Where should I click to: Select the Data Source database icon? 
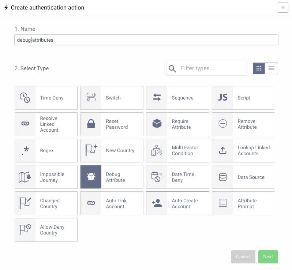[222, 177]
